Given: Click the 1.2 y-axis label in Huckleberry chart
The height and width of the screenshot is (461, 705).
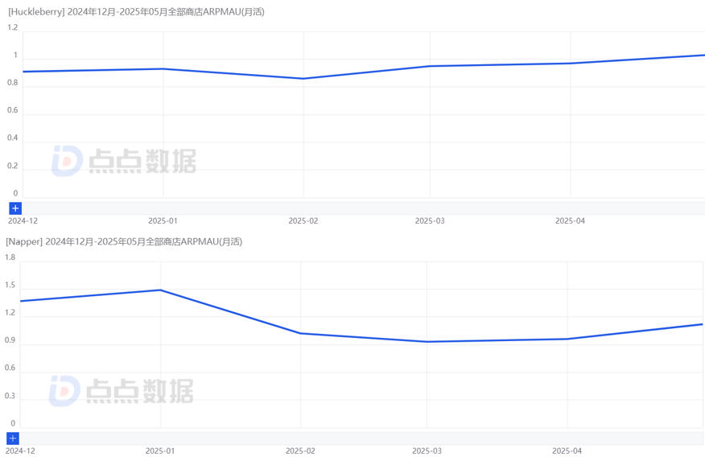Looking at the screenshot, I should [12, 27].
